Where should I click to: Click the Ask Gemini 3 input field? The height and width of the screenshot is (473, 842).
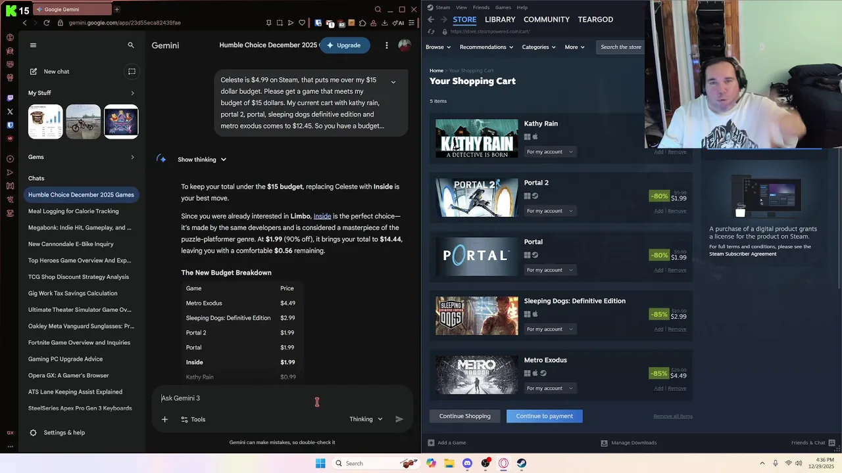283,398
